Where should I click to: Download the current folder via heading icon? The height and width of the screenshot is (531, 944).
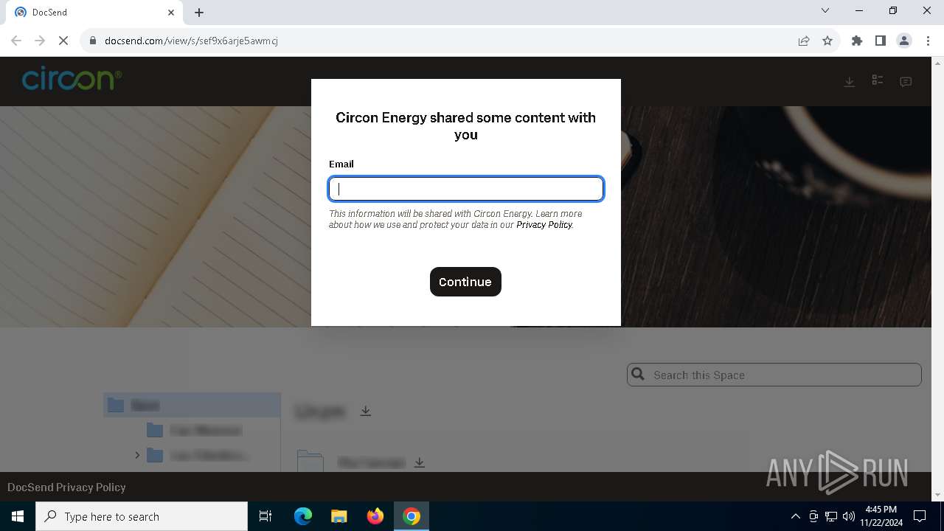(366, 411)
